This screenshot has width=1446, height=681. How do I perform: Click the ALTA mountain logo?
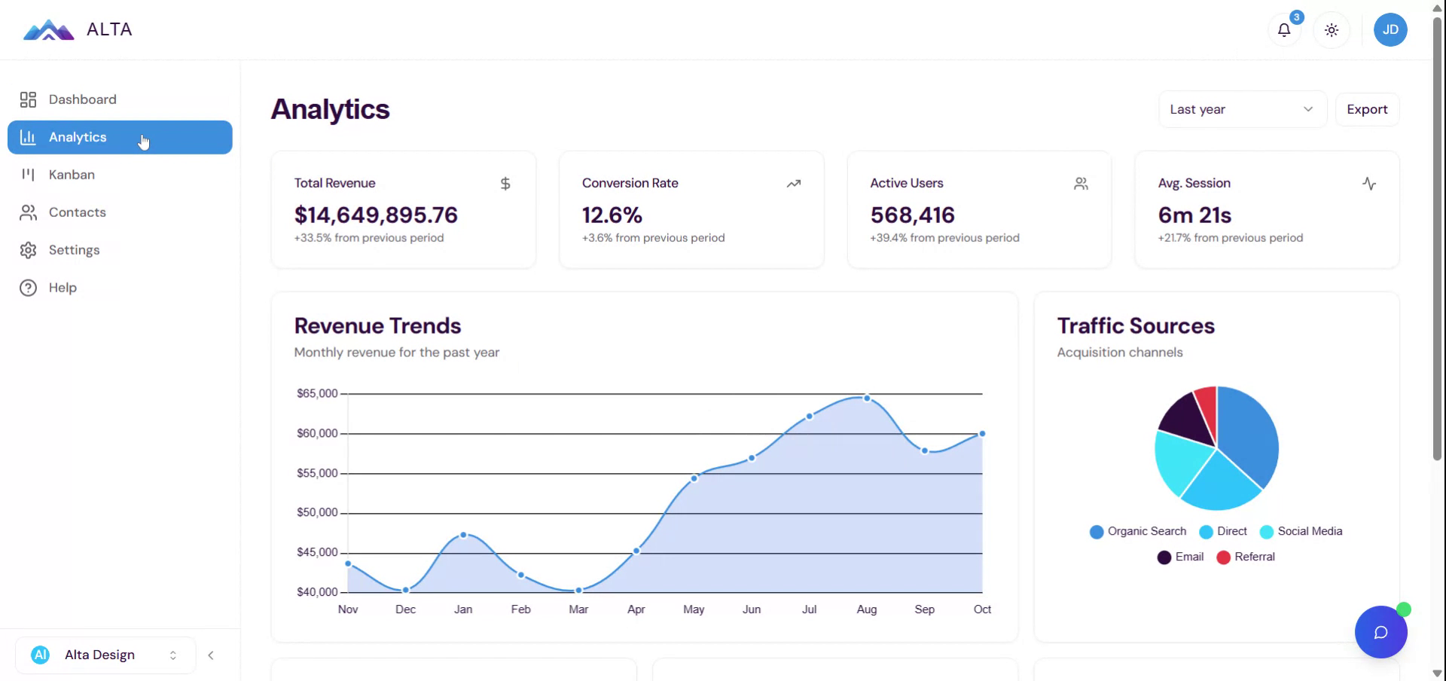48,30
